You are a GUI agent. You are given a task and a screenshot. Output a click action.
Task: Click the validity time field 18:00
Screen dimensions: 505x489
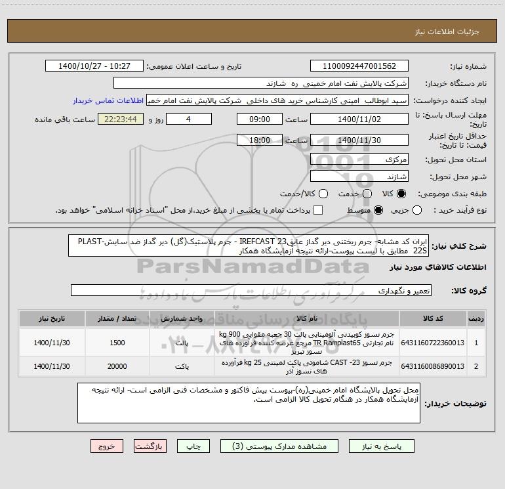[260, 140]
